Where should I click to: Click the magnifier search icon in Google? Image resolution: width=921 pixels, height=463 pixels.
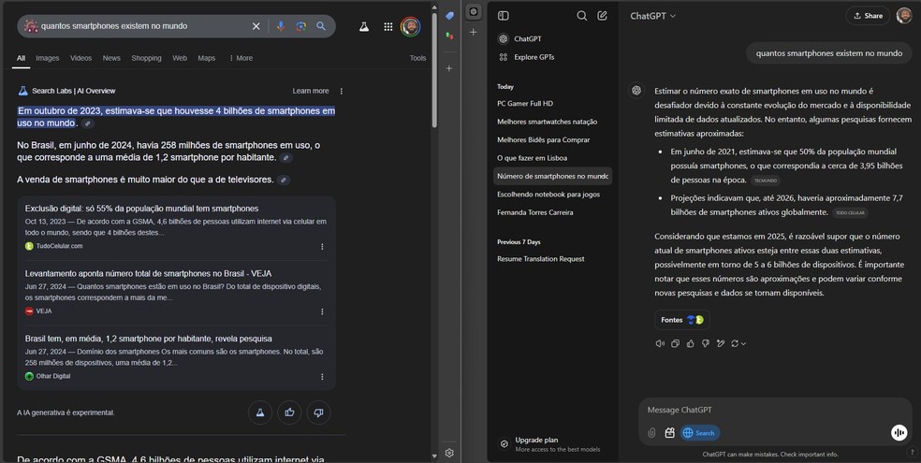pyautogui.click(x=321, y=26)
